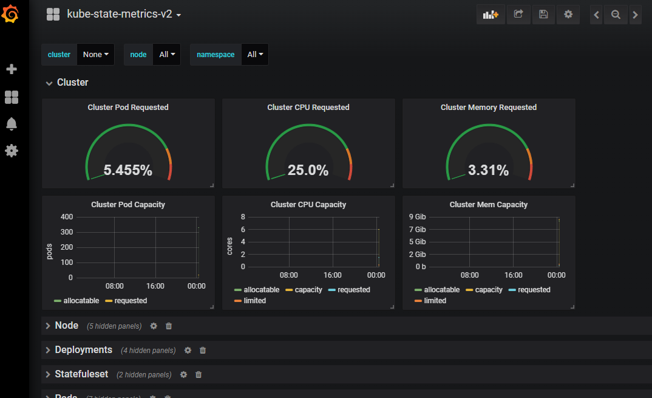Save the dashboard with floppy disk icon
The height and width of the screenshot is (398, 652).
[543, 15]
